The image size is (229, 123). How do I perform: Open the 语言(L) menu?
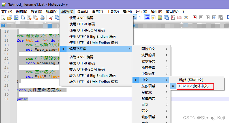pyautogui.click(x=83, y=12)
